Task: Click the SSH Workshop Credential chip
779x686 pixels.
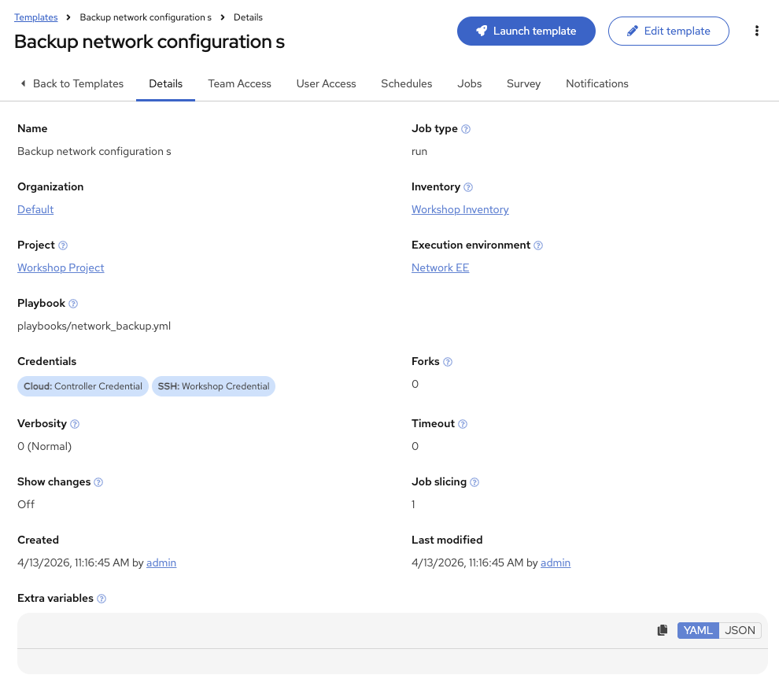Action: (213, 386)
